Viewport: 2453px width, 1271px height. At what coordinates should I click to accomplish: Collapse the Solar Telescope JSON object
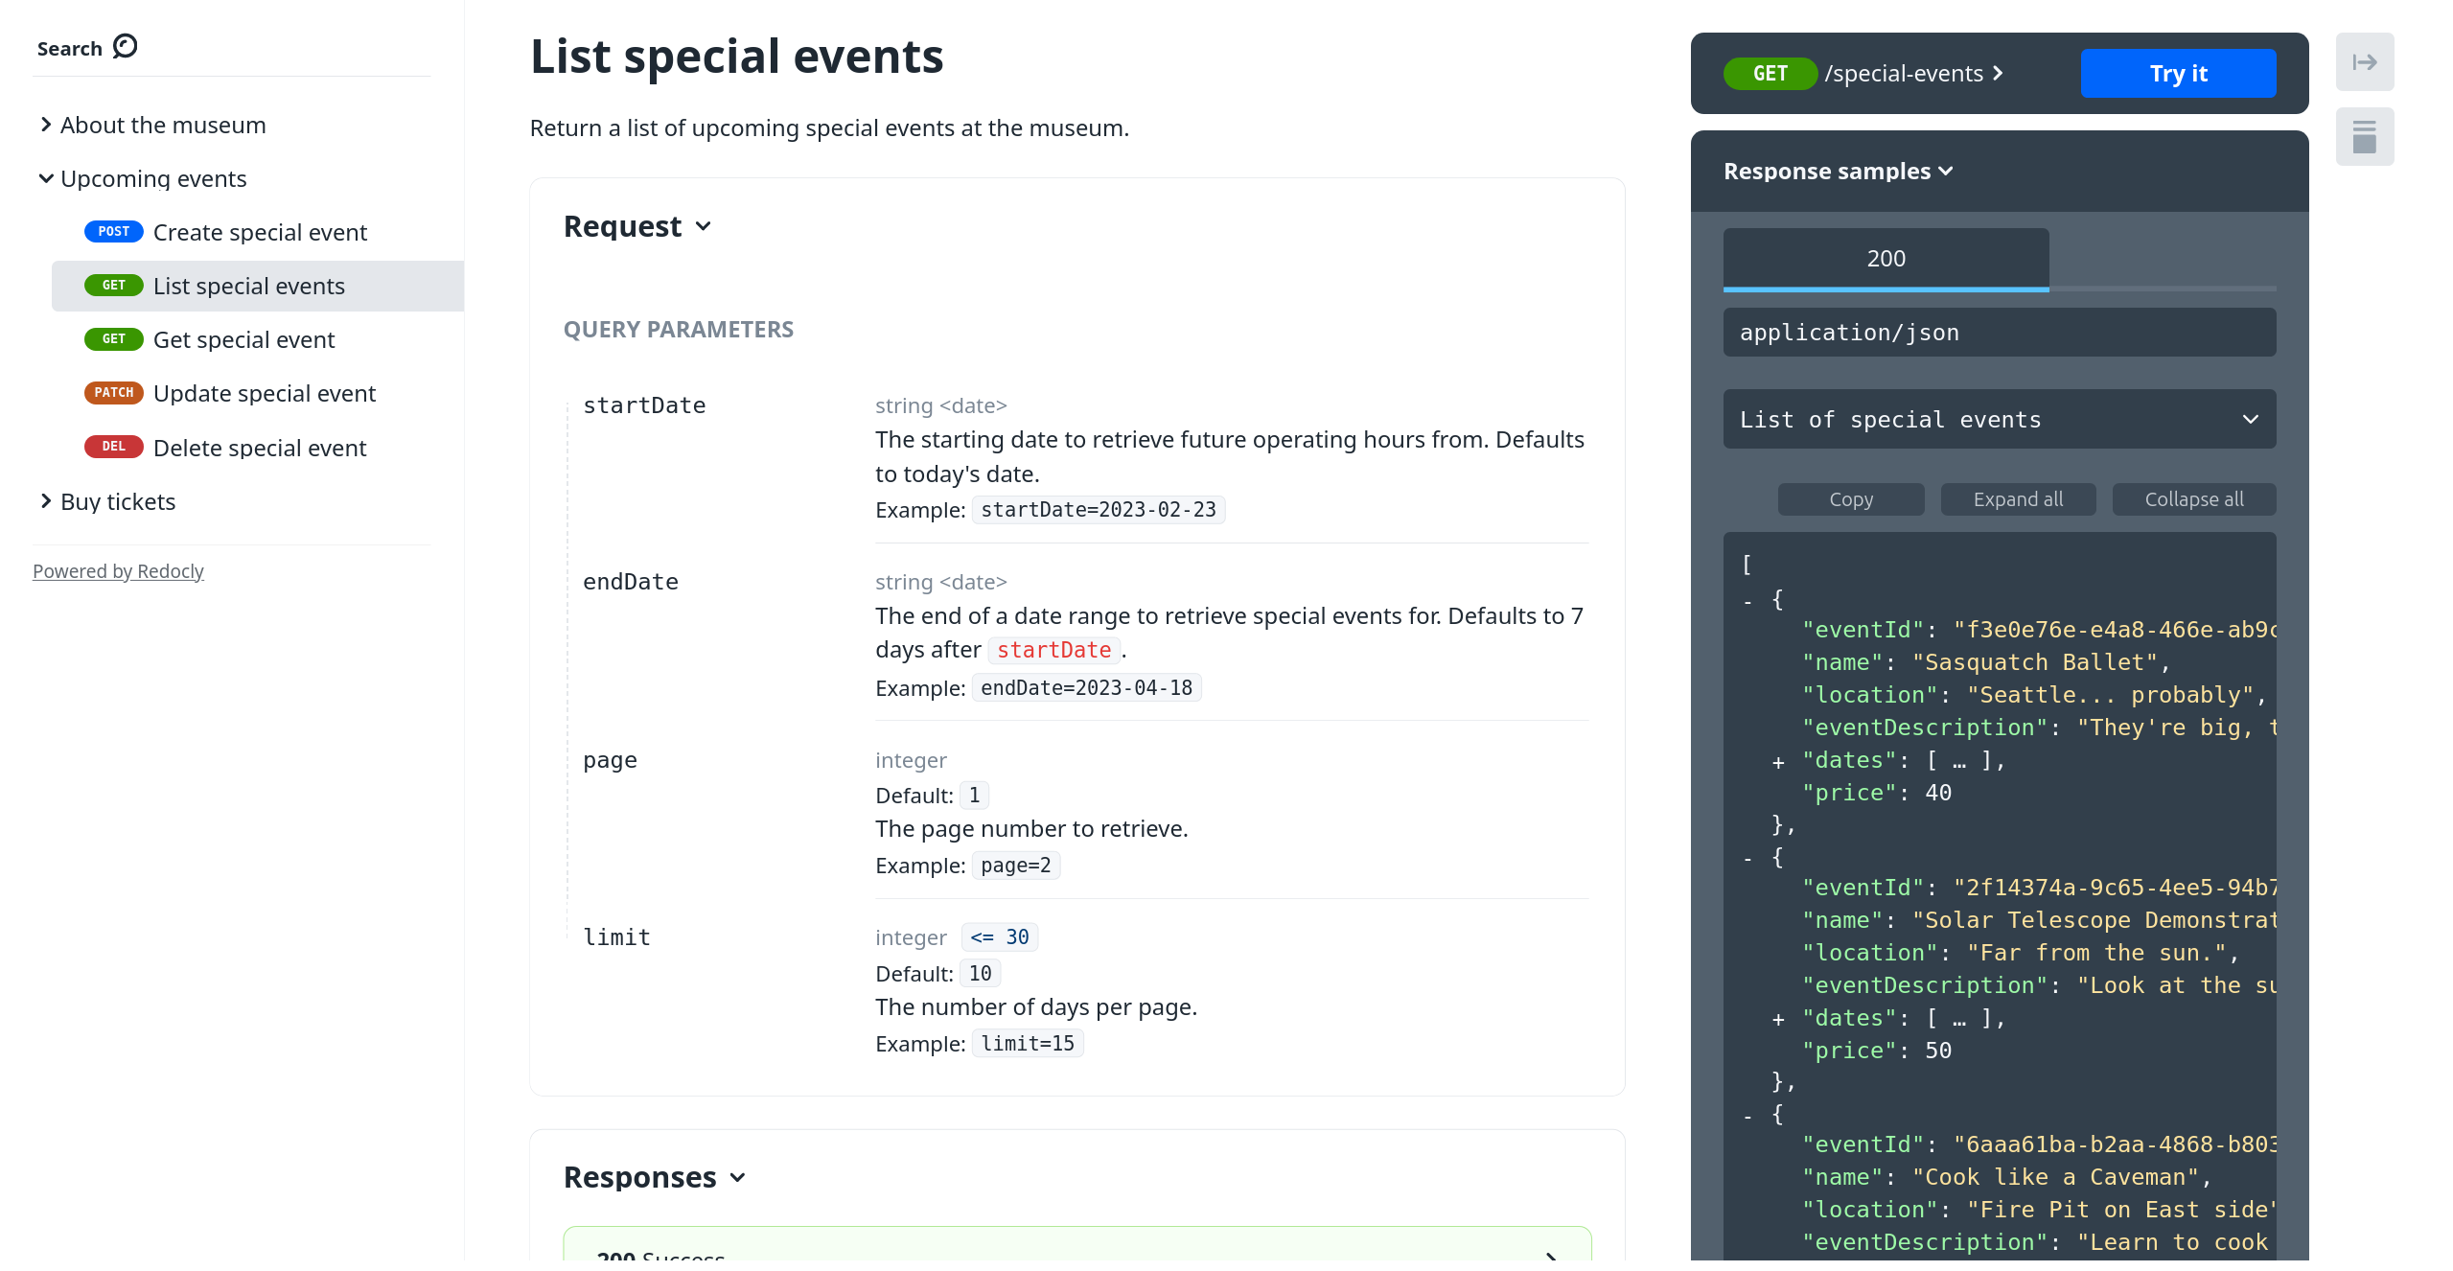click(x=1747, y=859)
